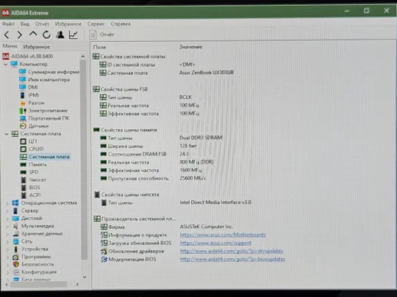The width and height of the screenshot is (397, 297).
Task: Open the Избранное menu in the menu bar
Action: coord(68,24)
